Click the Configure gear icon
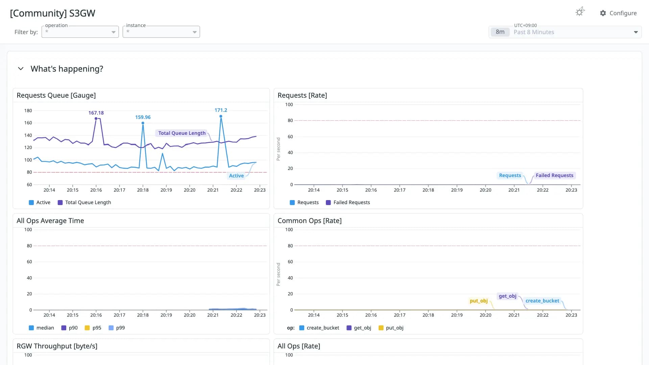This screenshot has width=649, height=365. (x=603, y=13)
